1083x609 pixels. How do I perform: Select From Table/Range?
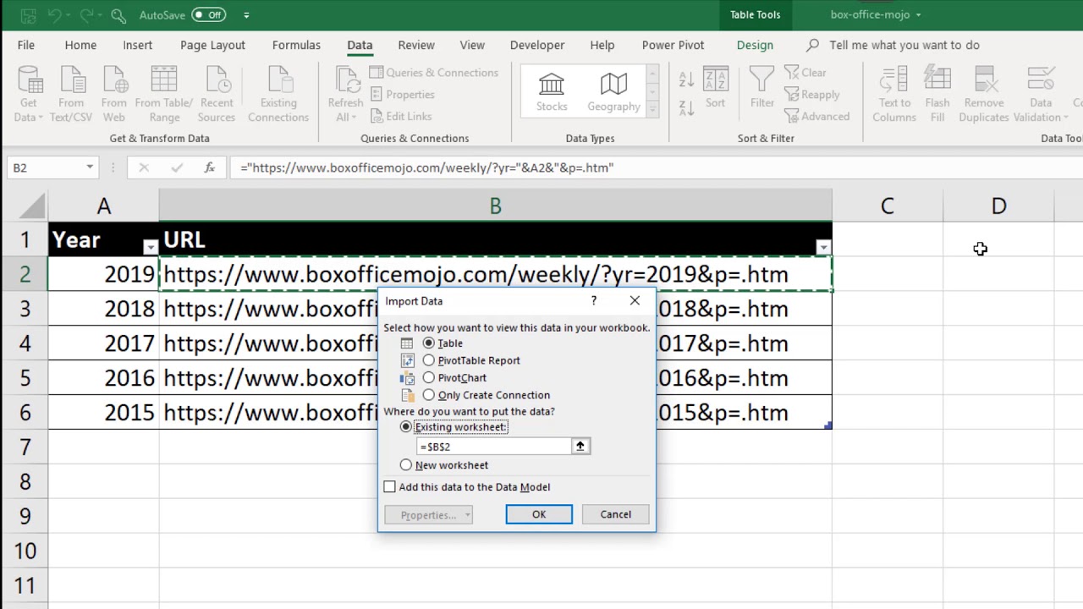point(164,94)
